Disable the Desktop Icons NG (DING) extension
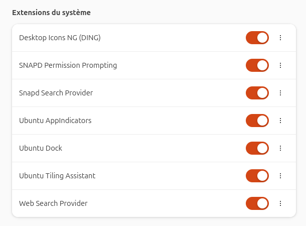This screenshot has width=306, height=226. [257, 38]
